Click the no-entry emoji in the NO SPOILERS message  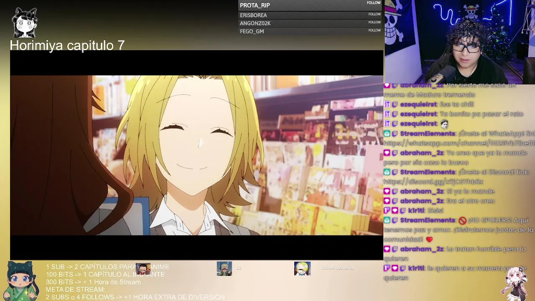point(462,220)
